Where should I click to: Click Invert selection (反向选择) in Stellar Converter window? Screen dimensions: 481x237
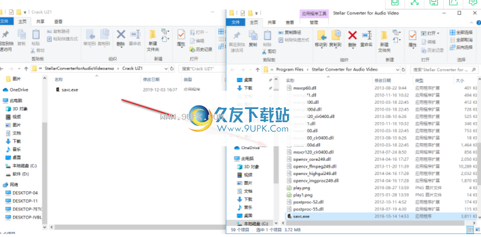pyautogui.click(x=461, y=47)
